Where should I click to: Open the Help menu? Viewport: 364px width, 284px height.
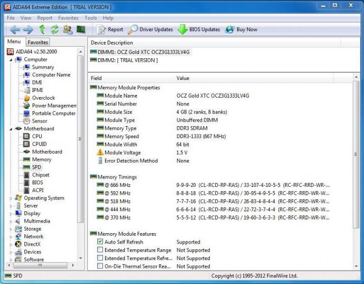point(108,18)
